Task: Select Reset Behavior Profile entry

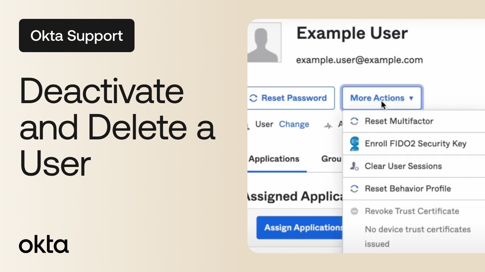Action: tap(414, 189)
